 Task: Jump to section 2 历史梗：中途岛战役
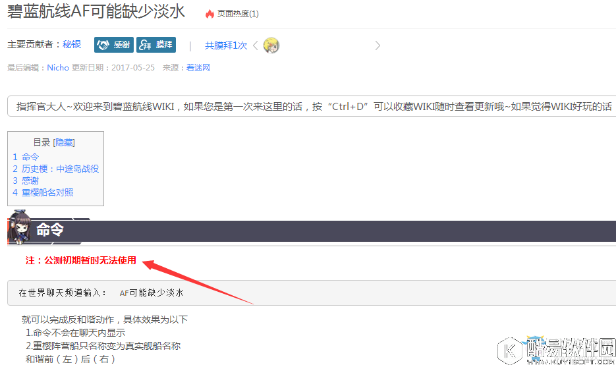coord(56,169)
